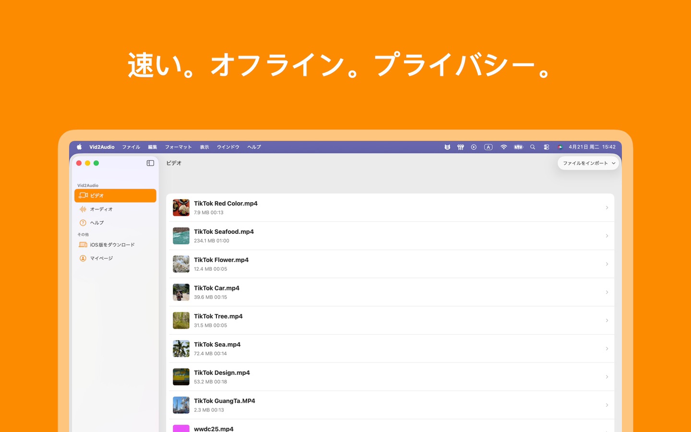Expand TikTok Sea.mp4 row chevron

pos(607,349)
